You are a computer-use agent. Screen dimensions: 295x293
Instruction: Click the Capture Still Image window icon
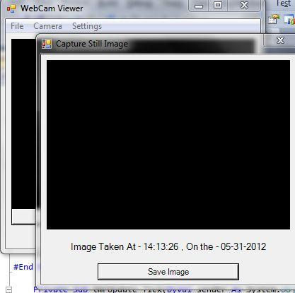(47, 44)
